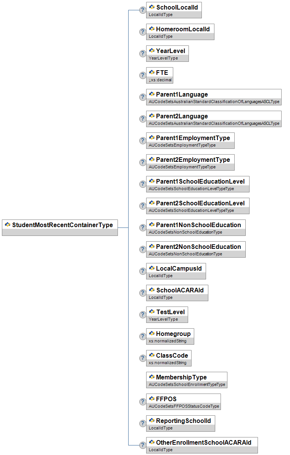290x455 pixels.
Task: Open the xs:normalizedString type under ClassCode
Action: pos(168,363)
